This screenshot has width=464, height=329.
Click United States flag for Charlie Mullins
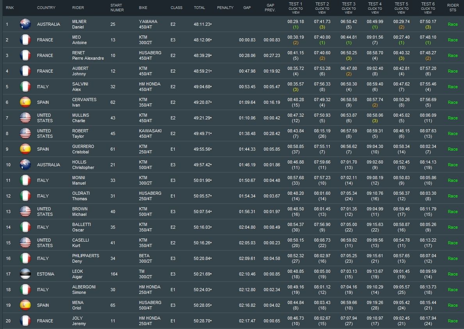pyautogui.click(x=25, y=118)
